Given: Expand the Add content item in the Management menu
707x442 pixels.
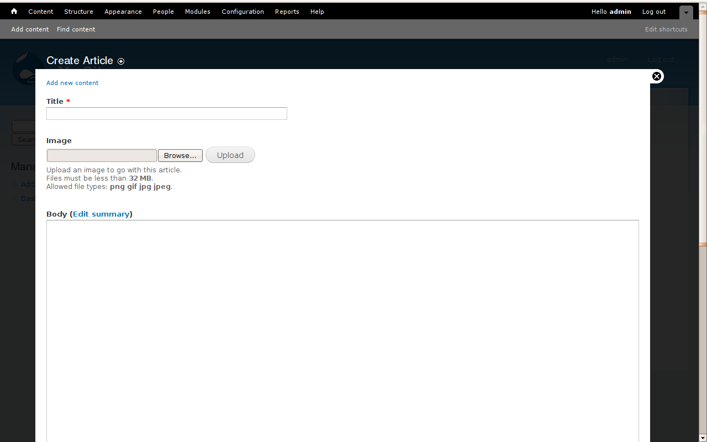Looking at the screenshot, I should point(15,184).
